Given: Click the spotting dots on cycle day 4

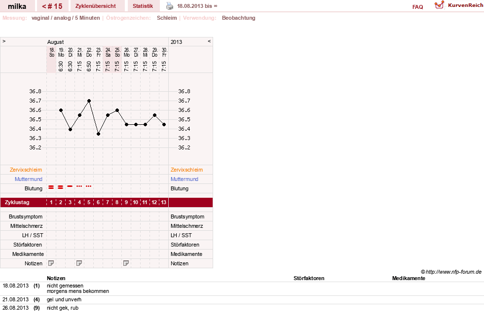Looking at the screenshot, I should [x=79, y=186].
